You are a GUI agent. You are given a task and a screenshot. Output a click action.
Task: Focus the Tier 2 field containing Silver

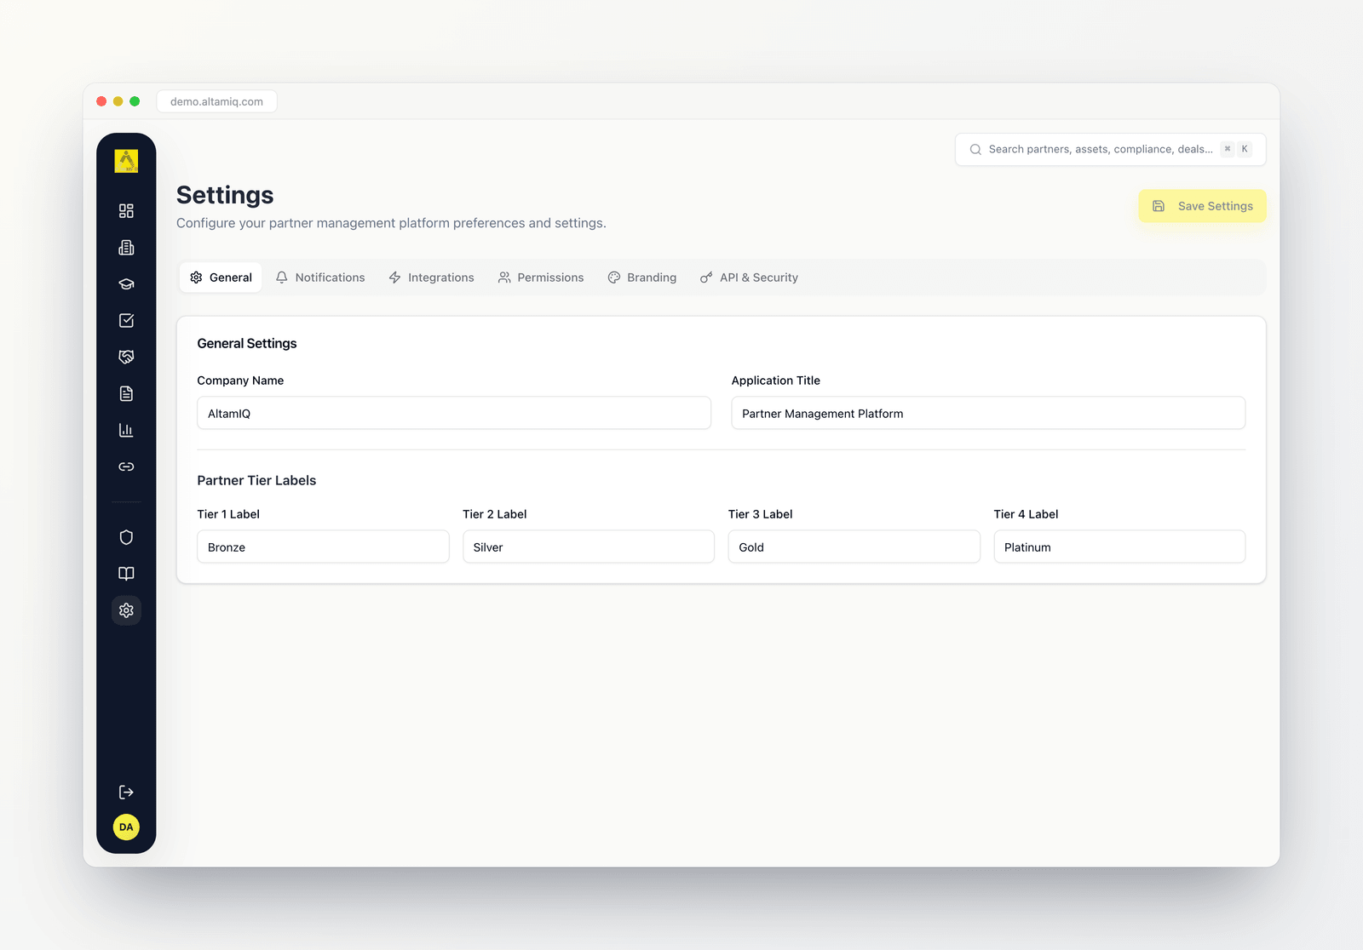pyautogui.click(x=589, y=547)
